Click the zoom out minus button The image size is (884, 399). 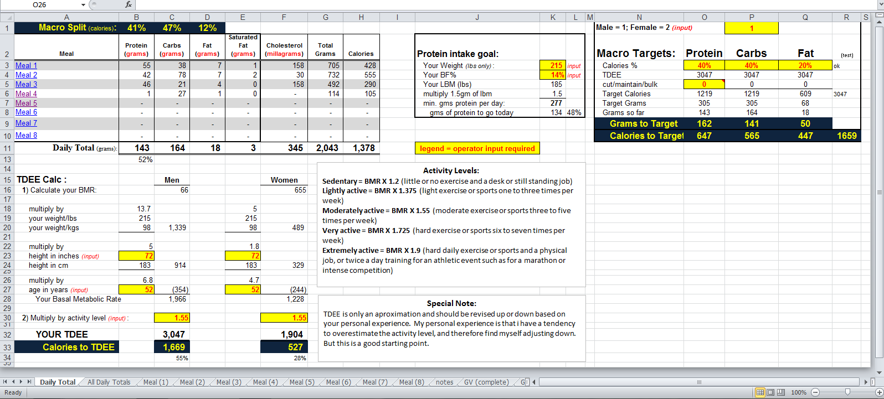click(x=815, y=392)
